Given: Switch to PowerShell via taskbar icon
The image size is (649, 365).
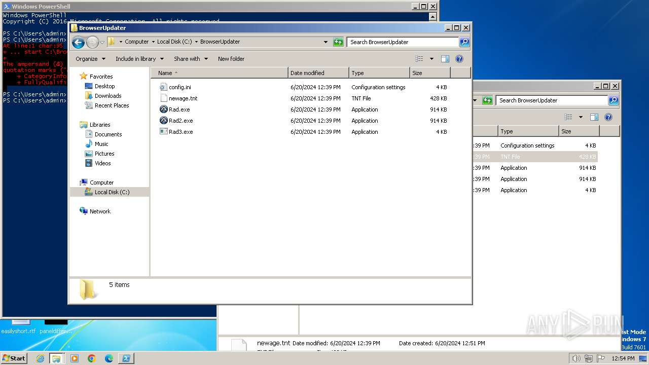Looking at the screenshot, I should click(126, 358).
